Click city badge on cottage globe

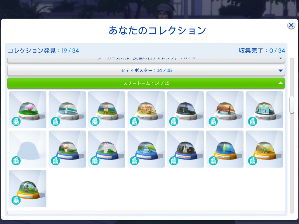(95, 121)
